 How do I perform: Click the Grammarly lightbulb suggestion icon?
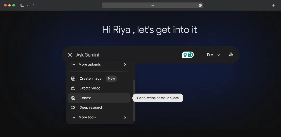coord(185,55)
